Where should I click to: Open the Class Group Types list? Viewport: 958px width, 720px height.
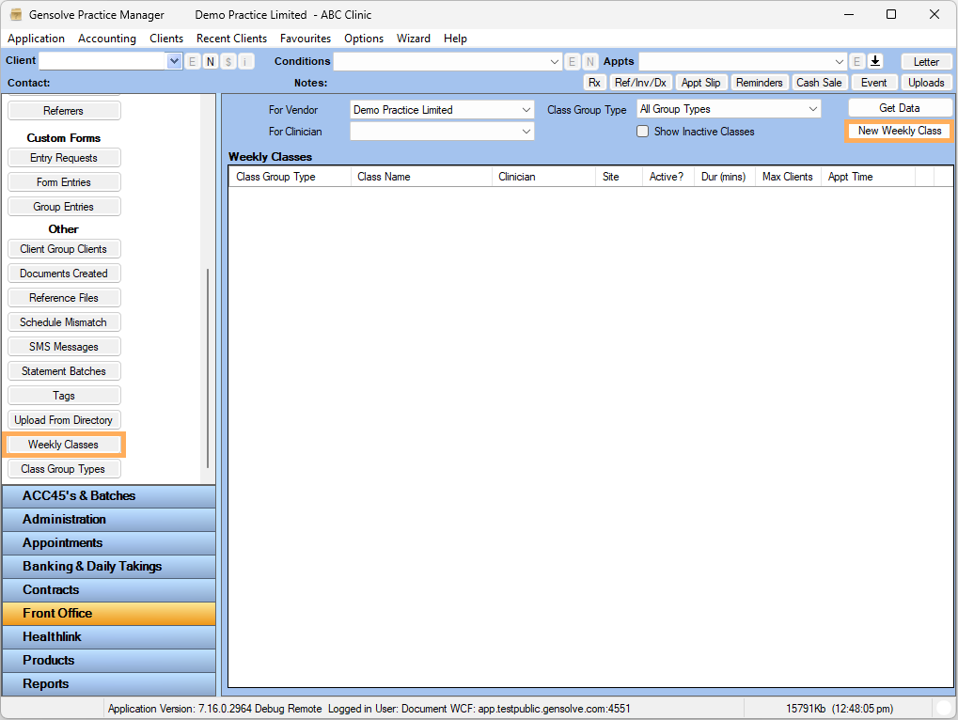tap(64, 469)
